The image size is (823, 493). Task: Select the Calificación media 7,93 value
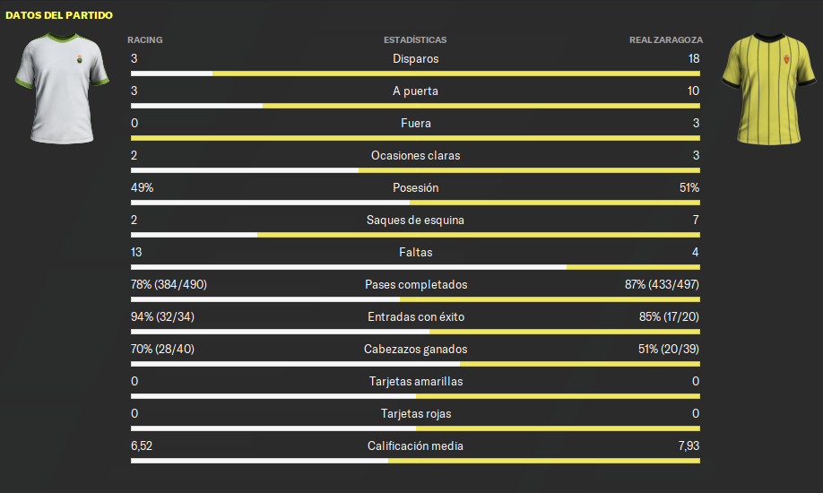689,445
